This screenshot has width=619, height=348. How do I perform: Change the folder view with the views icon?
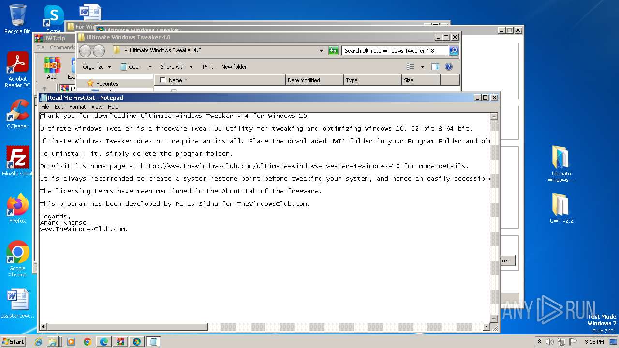411,67
